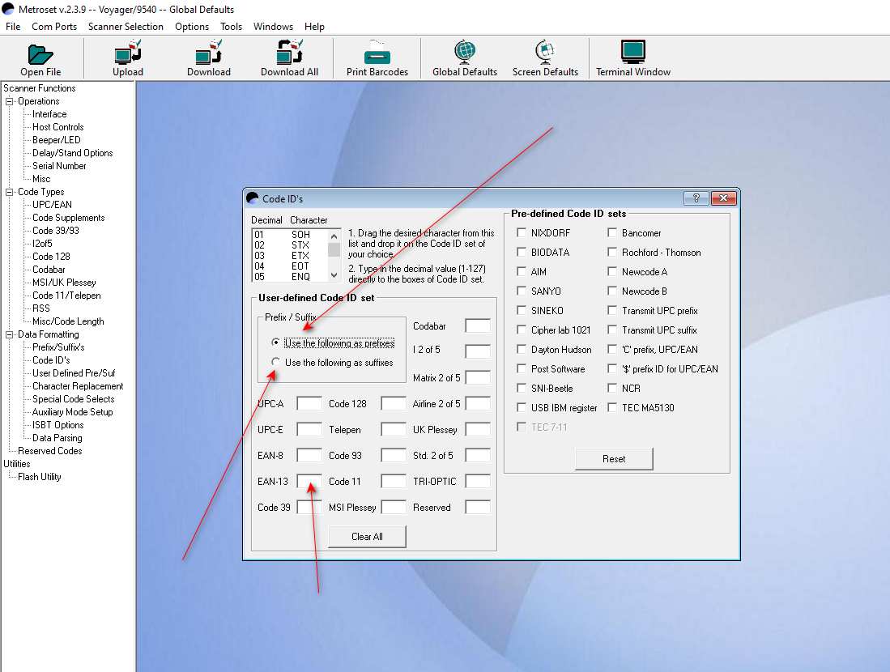Open the Com Ports menu
The width and height of the screenshot is (890, 672).
click(x=54, y=27)
